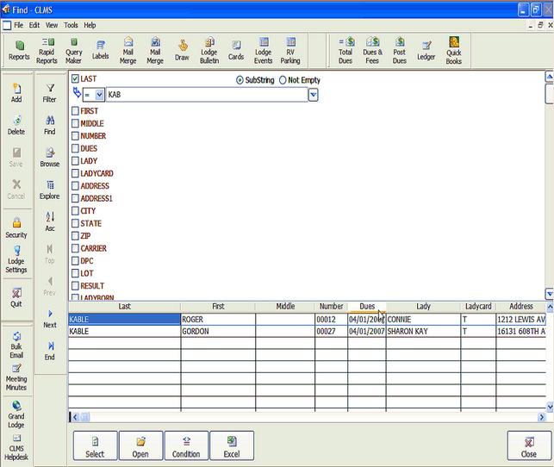Check the DUES field checkbox
The width and height of the screenshot is (554, 467).
pyautogui.click(x=75, y=148)
